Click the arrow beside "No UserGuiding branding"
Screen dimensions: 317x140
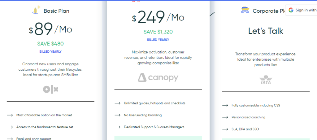tap(117, 115)
